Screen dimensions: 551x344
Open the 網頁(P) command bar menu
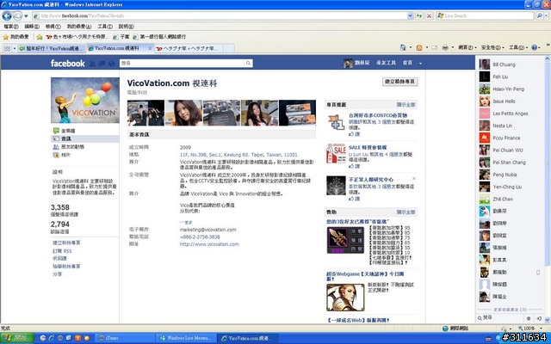click(x=467, y=47)
